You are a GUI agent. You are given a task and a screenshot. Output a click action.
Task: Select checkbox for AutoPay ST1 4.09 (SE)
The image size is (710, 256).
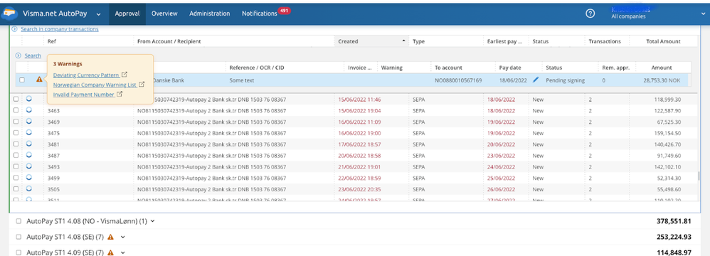(18, 252)
